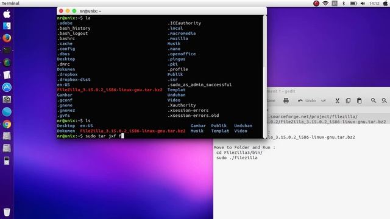The height and width of the screenshot is (219, 390).
Task: Click the Find and Replace icon in gedit
Action: (385, 100)
